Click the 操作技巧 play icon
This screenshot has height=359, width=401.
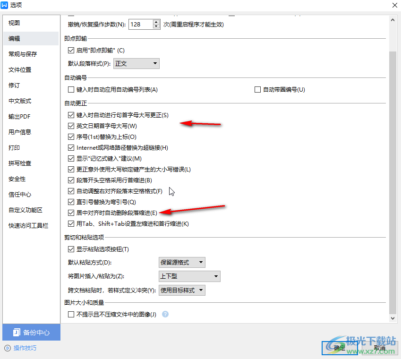8,348
